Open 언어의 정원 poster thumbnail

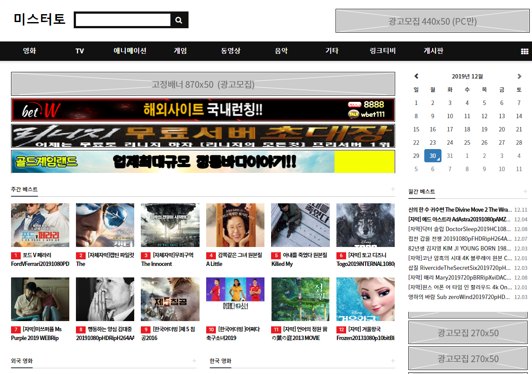click(x=300, y=299)
